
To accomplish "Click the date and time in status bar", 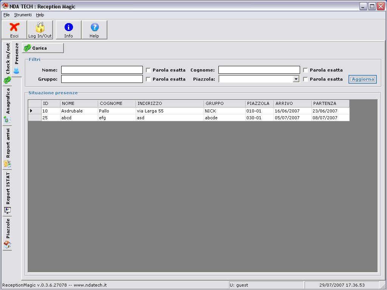I will (x=342, y=285).
